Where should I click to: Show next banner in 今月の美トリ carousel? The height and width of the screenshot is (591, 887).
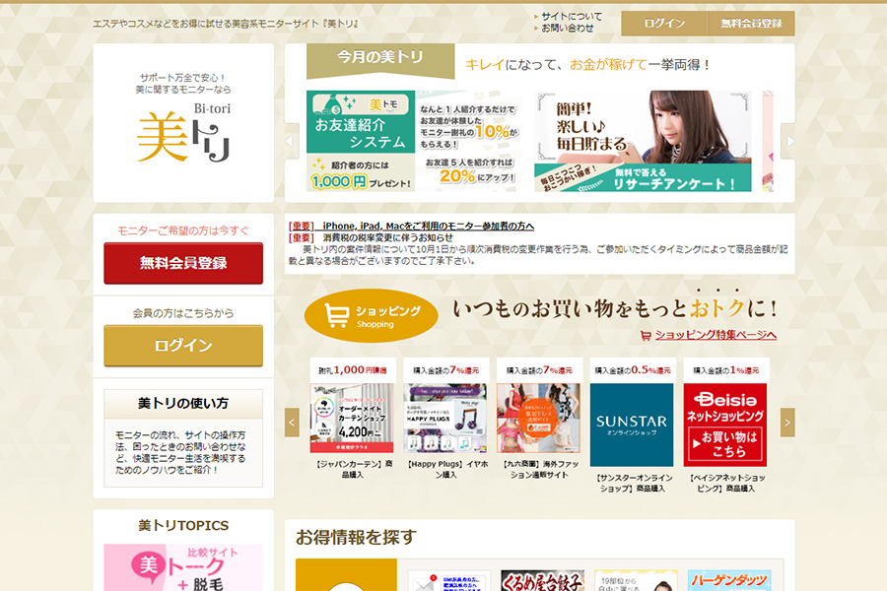(x=788, y=141)
